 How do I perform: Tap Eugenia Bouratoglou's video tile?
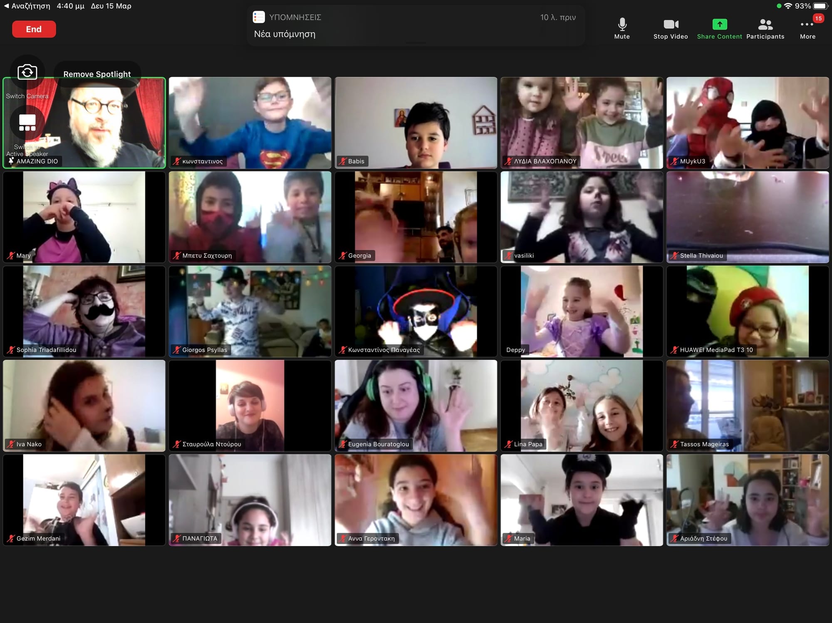pyautogui.click(x=416, y=405)
